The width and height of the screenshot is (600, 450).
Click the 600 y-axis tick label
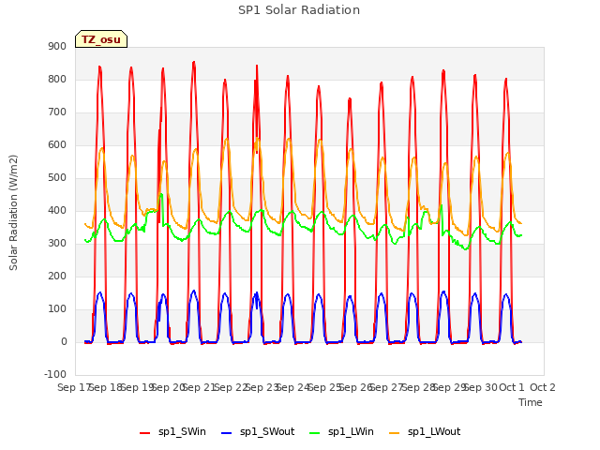57,144
